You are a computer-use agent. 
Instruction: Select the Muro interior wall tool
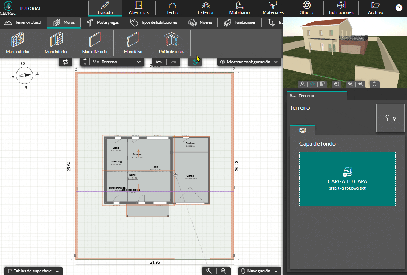tap(56, 43)
